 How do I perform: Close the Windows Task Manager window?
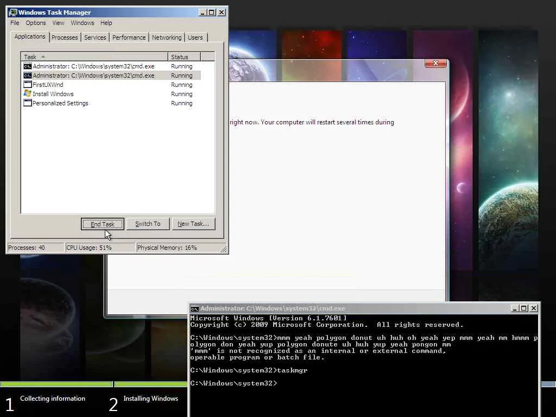point(222,12)
